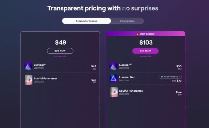
Task: Open Learn more under Soulful Panoramas in the $103 plan
Action: (x=124, y=94)
